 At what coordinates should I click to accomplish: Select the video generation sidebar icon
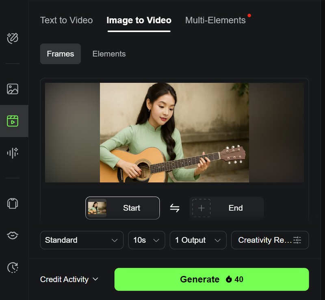pos(13,121)
